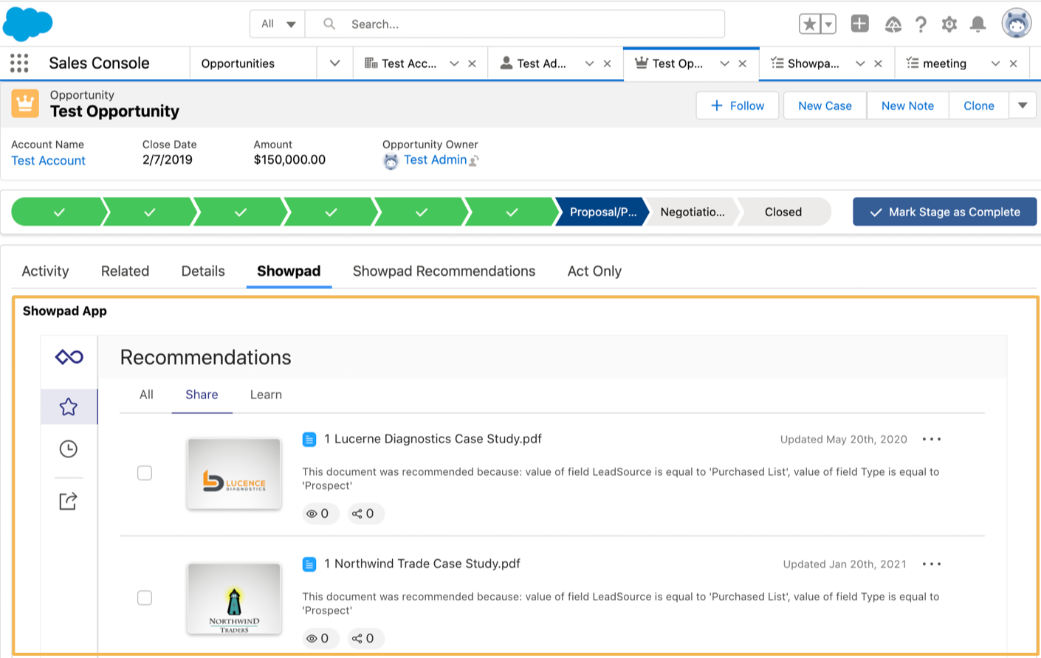Viewport: 1041px width, 658px height.
Task: Open the clock history icon in Showpad sidebar
Action: pos(68,449)
